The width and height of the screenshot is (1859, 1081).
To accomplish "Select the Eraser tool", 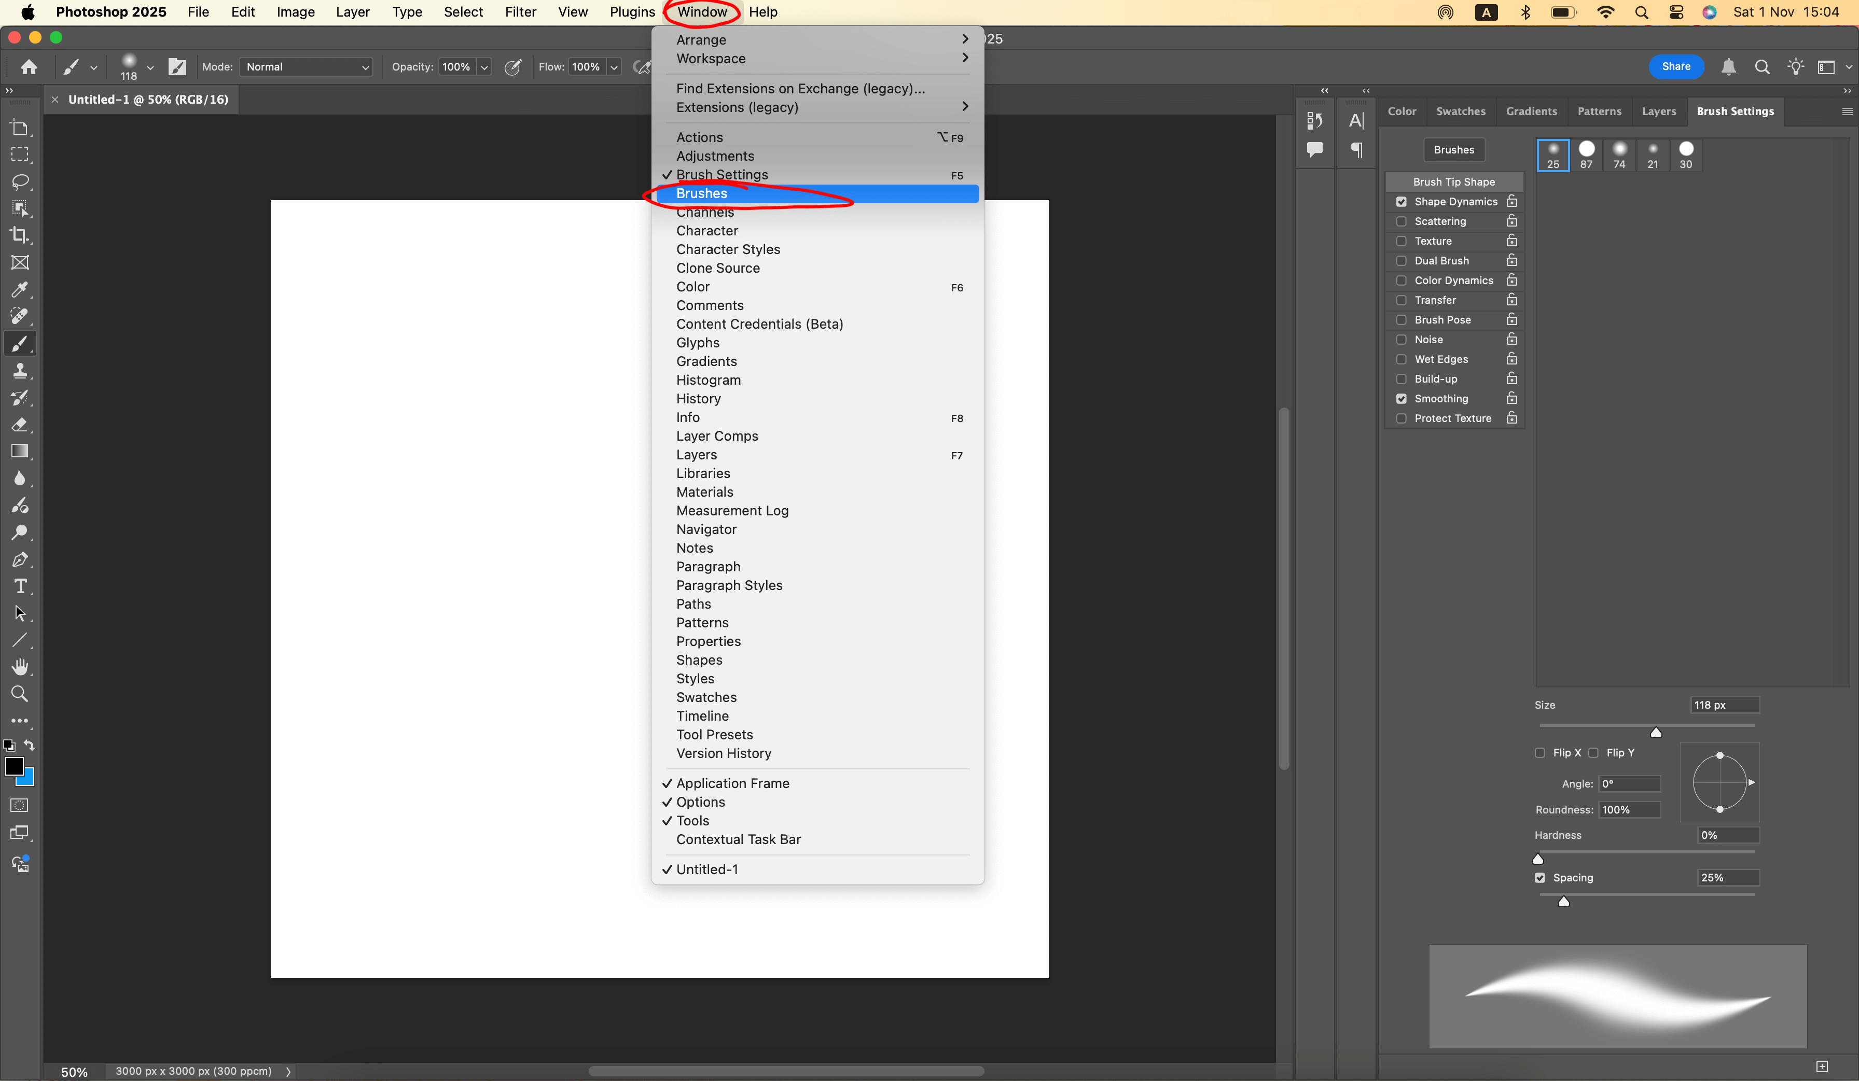I will point(20,425).
